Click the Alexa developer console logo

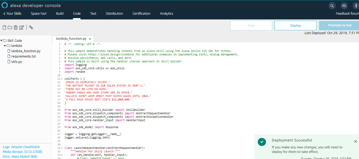tap(4, 5)
